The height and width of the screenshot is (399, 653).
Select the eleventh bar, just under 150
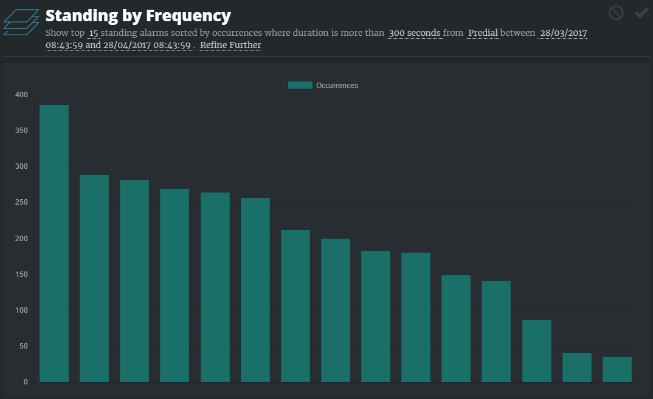pyautogui.click(x=456, y=328)
